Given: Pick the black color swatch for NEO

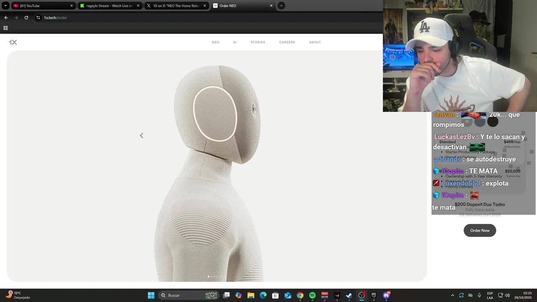Looking at the screenshot, I should [x=493, y=122].
